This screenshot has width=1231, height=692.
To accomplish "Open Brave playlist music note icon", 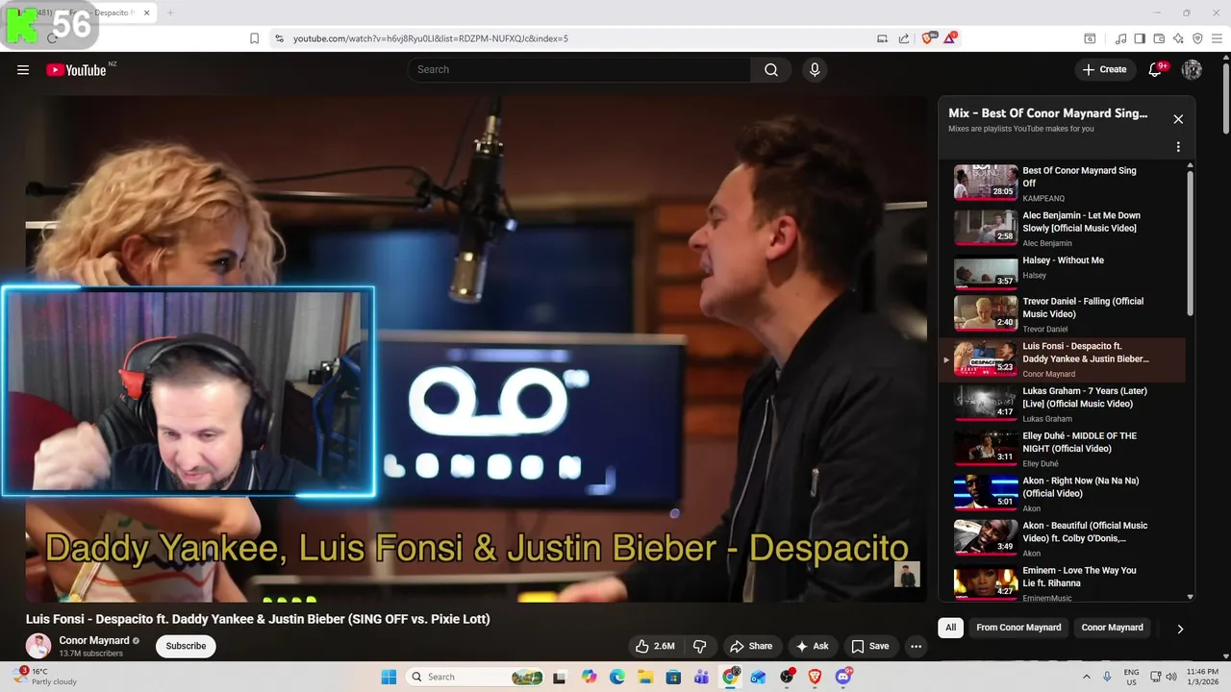I will click(x=1120, y=38).
